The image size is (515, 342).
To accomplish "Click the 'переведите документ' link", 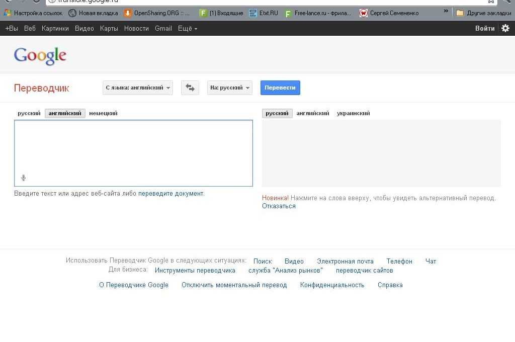I will click(x=171, y=194).
